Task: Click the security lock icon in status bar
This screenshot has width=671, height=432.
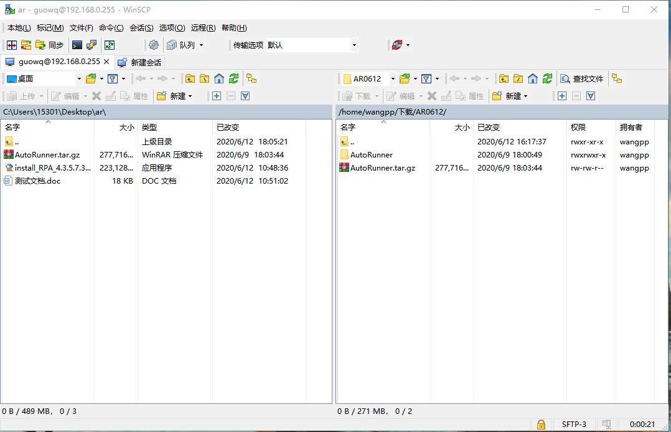Action: tap(541, 424)
